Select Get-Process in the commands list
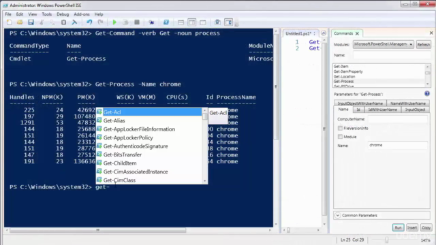This screenshot has height=245, width=436. (343, 82)
